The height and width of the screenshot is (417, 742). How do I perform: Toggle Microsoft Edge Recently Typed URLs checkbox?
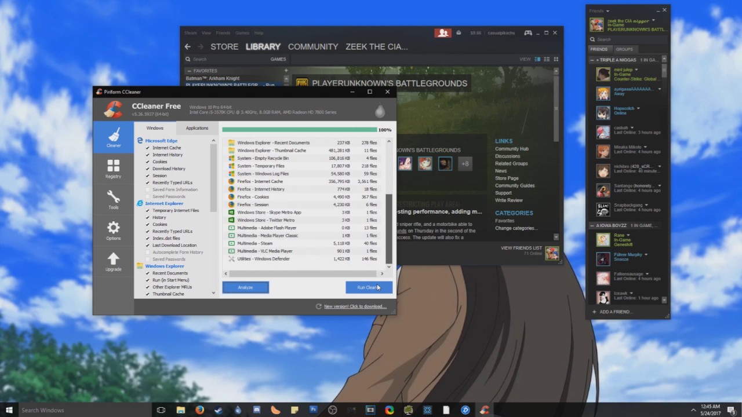[x=148, y=182]
